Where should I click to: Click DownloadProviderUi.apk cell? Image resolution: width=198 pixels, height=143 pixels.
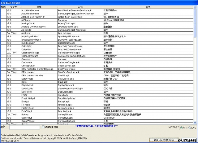80,89
